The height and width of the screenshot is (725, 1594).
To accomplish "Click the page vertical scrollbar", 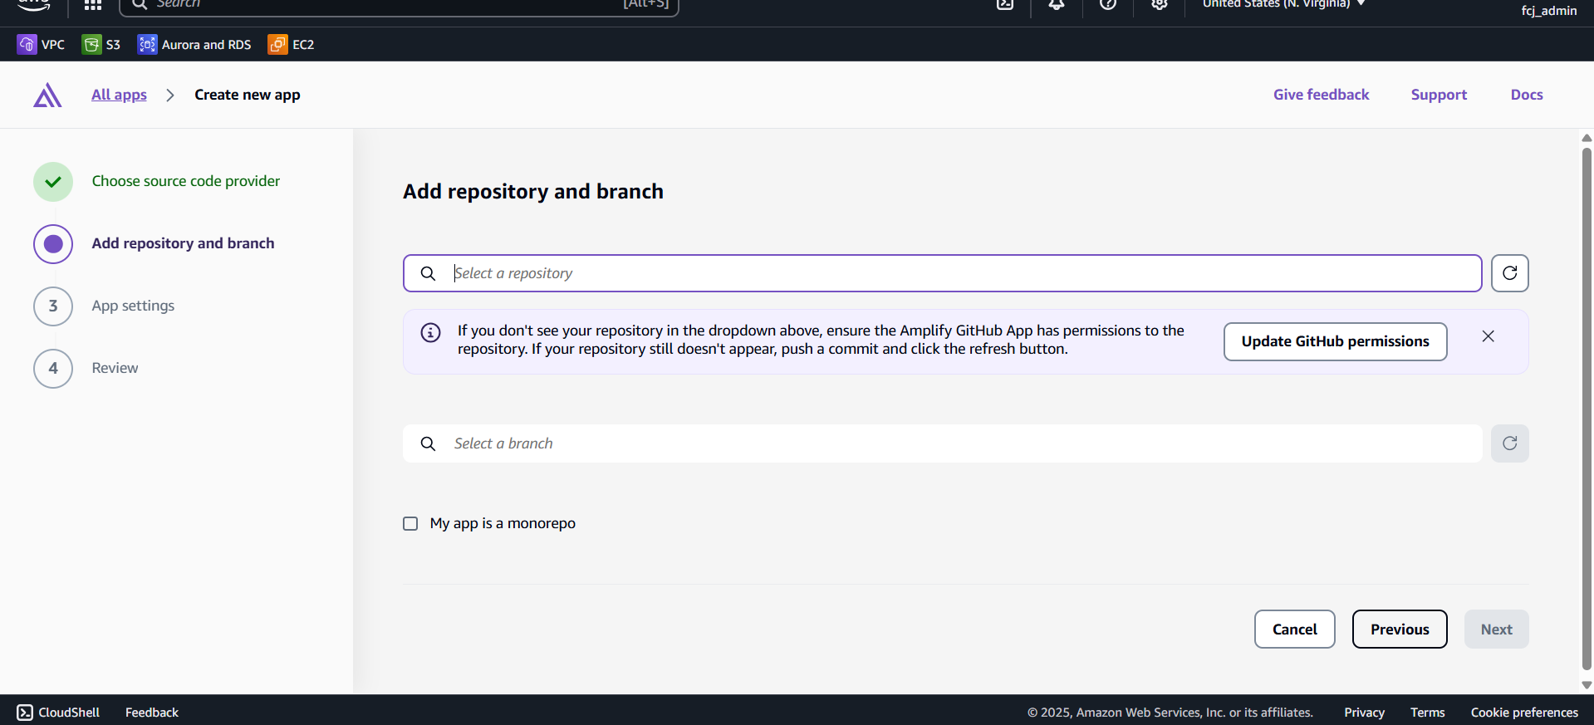I will coord(1587,407).
